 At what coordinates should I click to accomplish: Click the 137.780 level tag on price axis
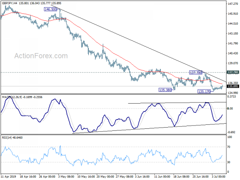point(233,72)
